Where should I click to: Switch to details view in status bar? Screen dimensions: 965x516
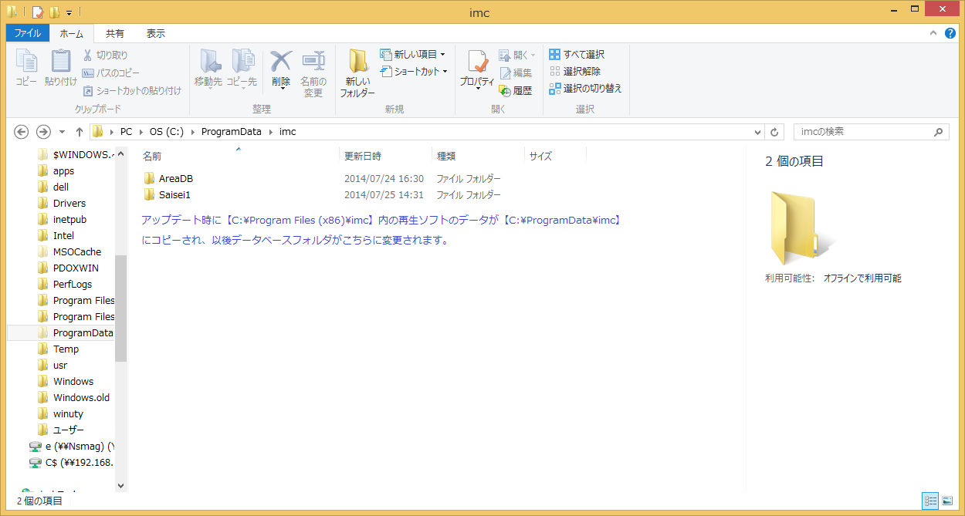[931, 501]
